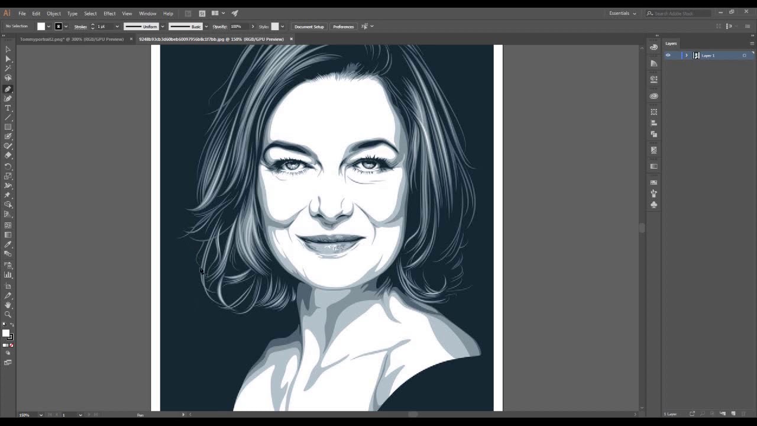Select the Selection tool arrow
The image size is (757, 426).
click(x=8, y=50)
